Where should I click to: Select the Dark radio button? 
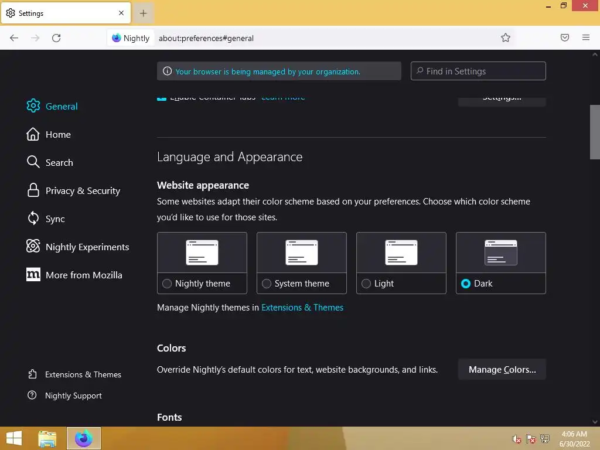(x=466, y=284)
